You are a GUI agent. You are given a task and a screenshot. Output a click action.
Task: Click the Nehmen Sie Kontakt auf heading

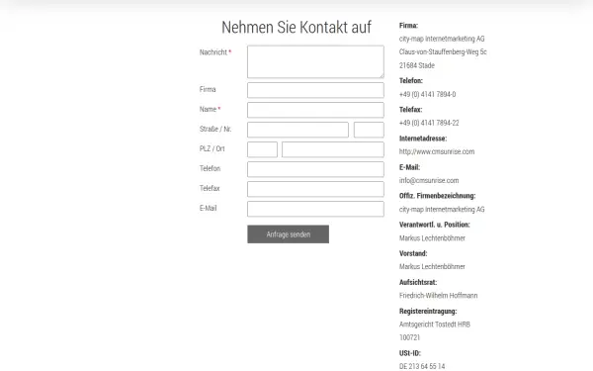point(296,28)
